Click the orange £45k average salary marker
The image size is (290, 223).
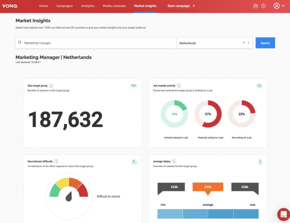point(208,187)
